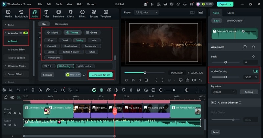
Task: Open Export options dropdown arrow
Action: (231, 4)
